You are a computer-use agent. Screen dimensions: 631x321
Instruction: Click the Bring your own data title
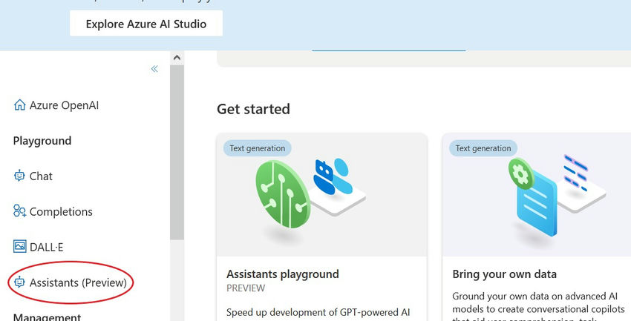pos(504,274)
